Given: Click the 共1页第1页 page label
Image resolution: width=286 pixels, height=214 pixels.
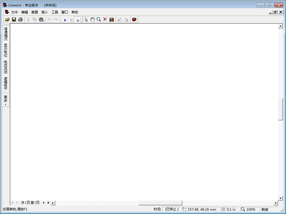Looking at the screenshot, I should coord(30,203).
